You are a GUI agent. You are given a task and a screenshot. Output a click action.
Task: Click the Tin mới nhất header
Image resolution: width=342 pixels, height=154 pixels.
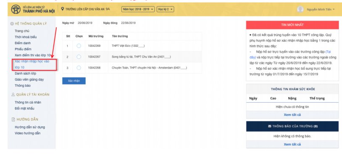pyautogui.click(x=292, y=25)
